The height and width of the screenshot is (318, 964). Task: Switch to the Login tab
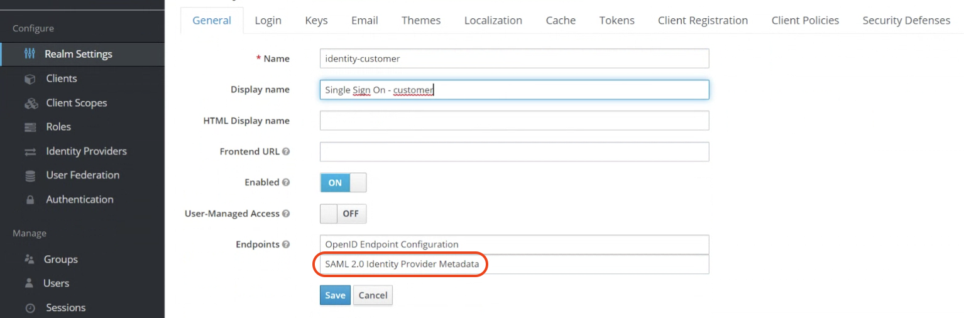[268, 20]
